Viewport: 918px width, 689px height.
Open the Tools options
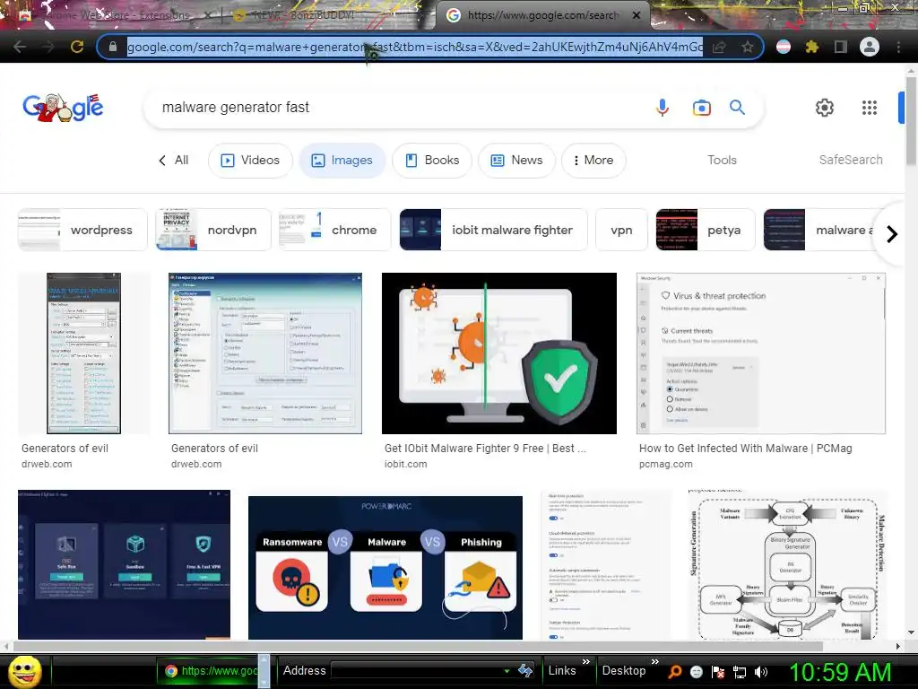click(x=722, y=160)
